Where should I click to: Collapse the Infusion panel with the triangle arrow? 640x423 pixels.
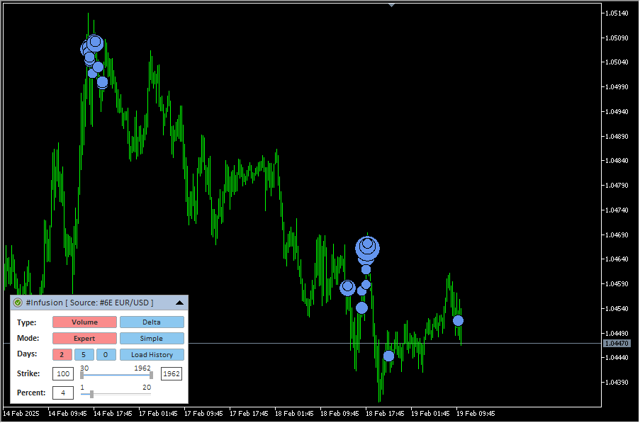coord(179,303)
